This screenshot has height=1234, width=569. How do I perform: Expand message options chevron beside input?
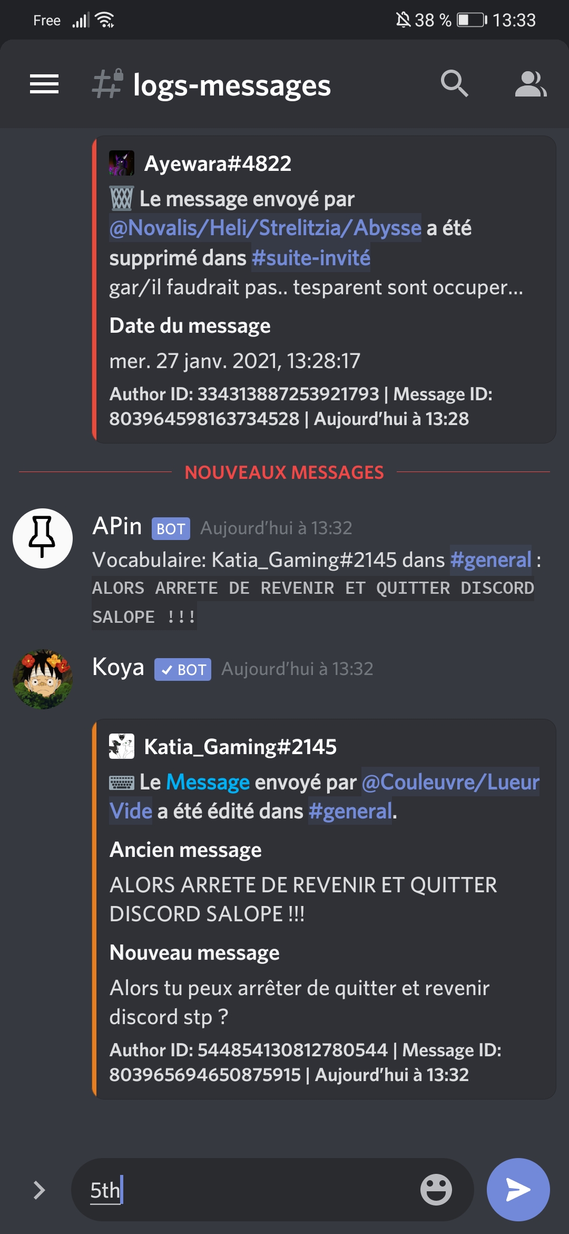click(x=39, y=1190)
